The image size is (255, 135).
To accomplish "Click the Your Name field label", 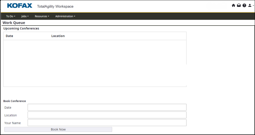I will pos(13,123).
